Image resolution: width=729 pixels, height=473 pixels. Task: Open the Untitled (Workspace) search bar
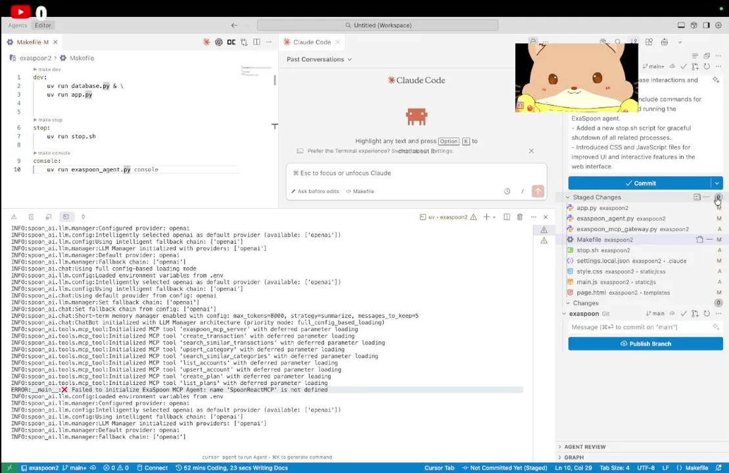click(377, 25)
